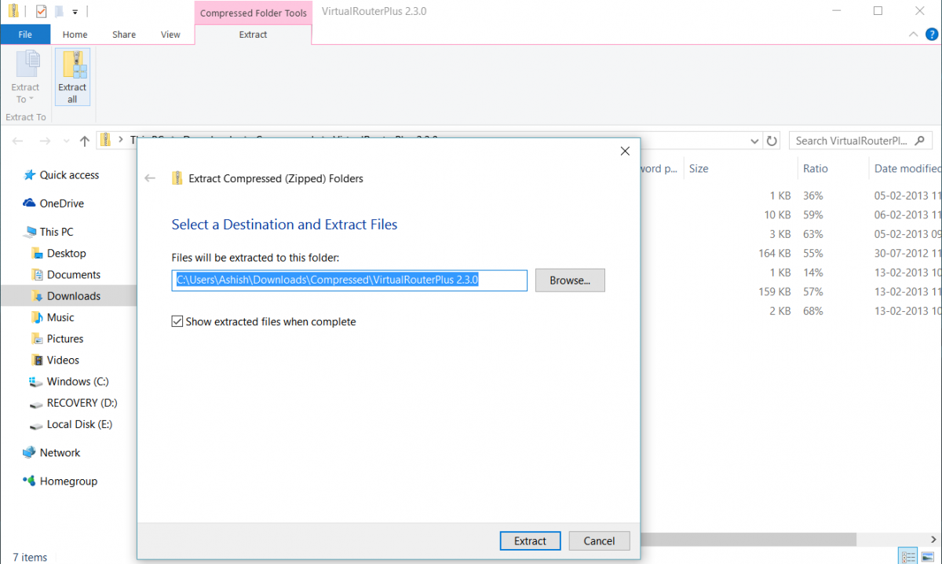Open the Share ribbon tab
This screenshot has width=942, height=564.
click(x=124, y=35)
